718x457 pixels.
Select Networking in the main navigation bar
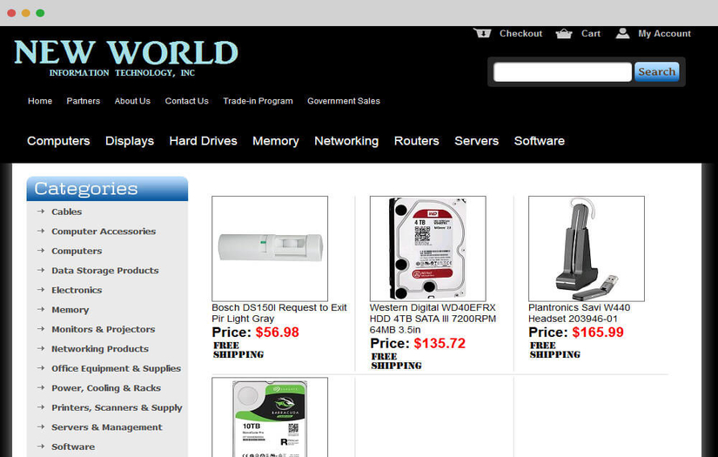346,141
